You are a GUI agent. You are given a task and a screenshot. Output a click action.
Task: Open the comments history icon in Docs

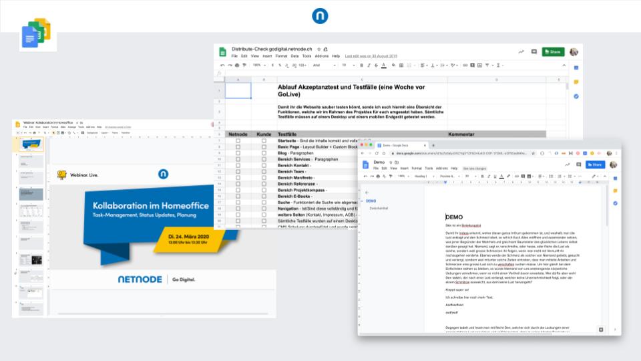pos(577,164)
